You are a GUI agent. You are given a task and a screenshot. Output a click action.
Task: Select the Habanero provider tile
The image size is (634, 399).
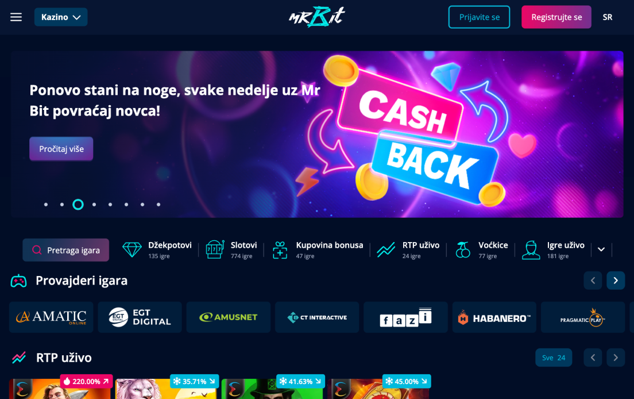tap(494, 317)
